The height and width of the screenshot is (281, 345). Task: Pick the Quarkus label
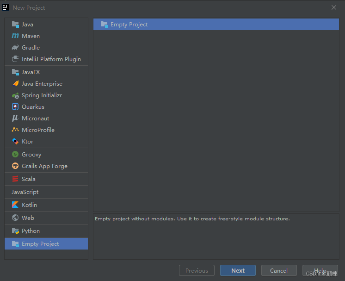tap(33, 107)
